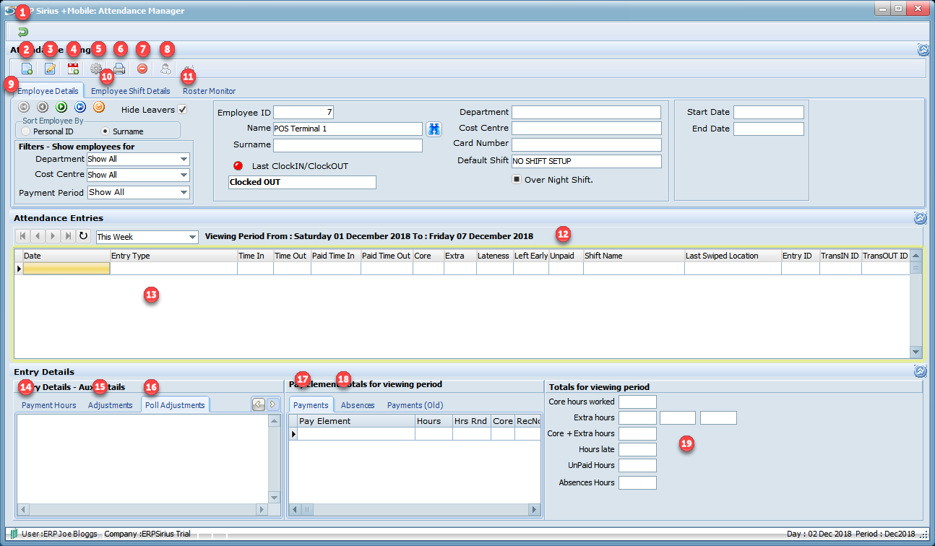Click the printer toolbar icon
The image size is (935, 546).
pos(119,69)
